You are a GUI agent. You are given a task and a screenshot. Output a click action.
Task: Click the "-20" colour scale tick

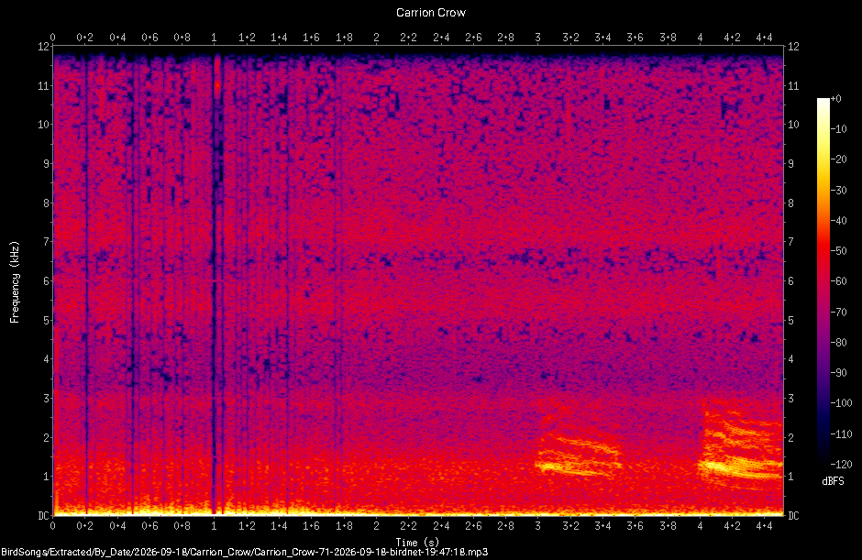pos(838,159)
